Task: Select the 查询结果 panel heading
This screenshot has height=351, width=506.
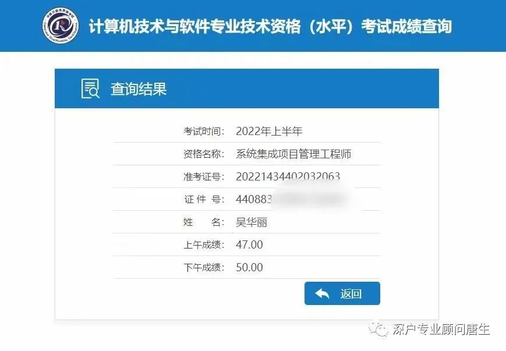Action: [x=139, y=88]
